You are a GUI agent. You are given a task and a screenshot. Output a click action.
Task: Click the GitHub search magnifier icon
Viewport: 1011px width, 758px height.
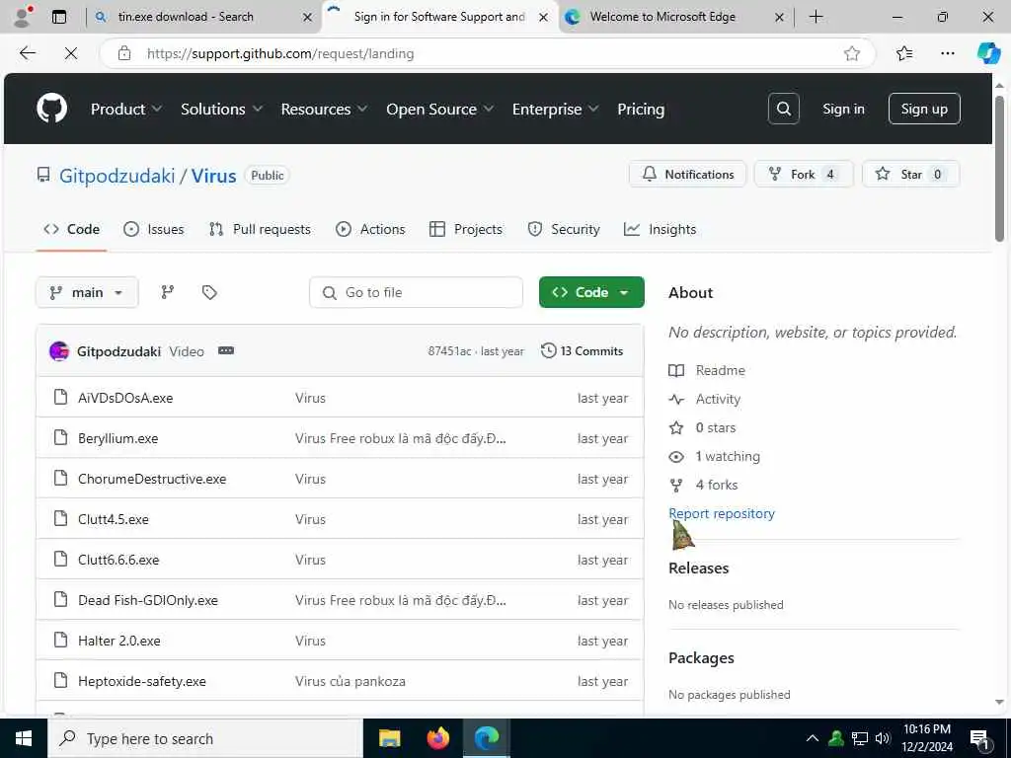[783, 109]
